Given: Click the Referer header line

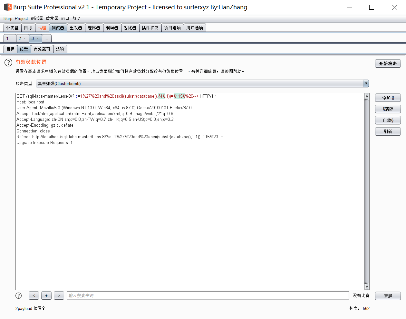Looking at the screenshot, I should [120, 137].
